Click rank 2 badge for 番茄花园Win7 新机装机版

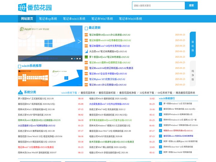coord(160,109)
